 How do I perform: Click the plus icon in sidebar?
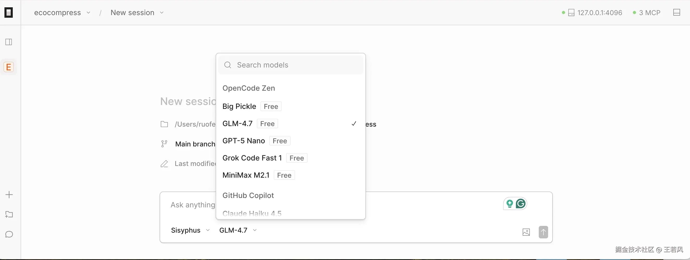pyautogui.click(x=9, y=194)
